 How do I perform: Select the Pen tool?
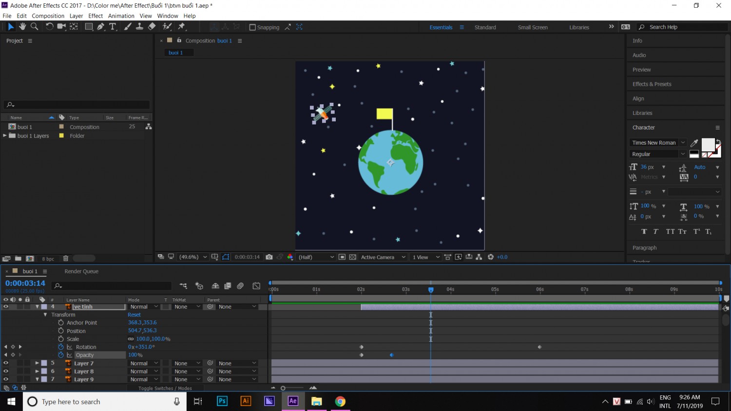(100, 27)
